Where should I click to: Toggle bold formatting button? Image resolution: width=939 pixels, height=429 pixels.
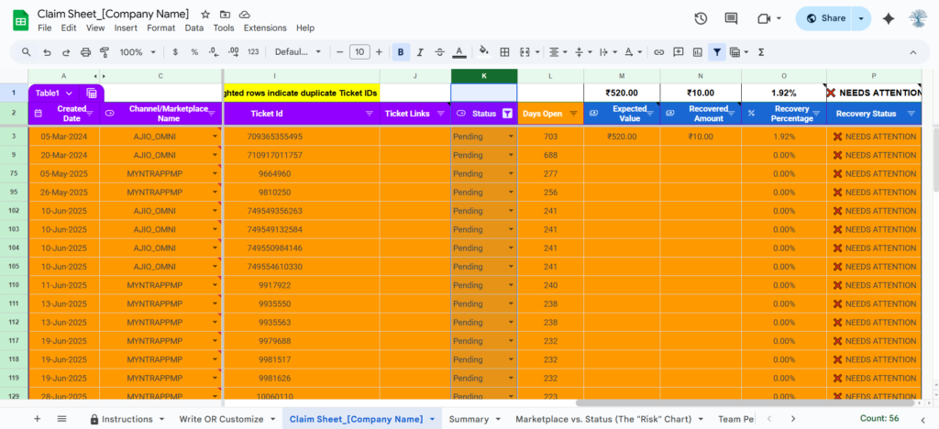401,52
